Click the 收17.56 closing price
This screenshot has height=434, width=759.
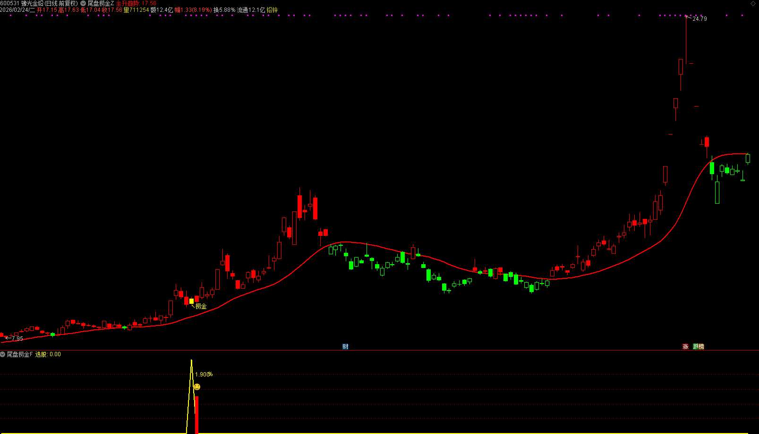(112, 10)
